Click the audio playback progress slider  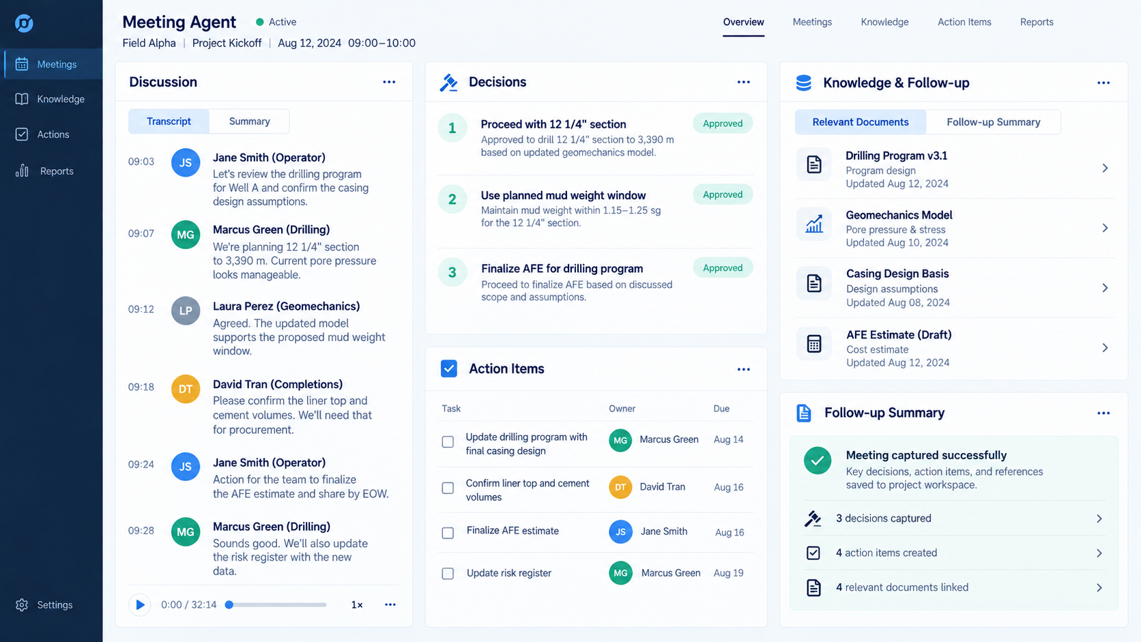[x=277, y=604]
